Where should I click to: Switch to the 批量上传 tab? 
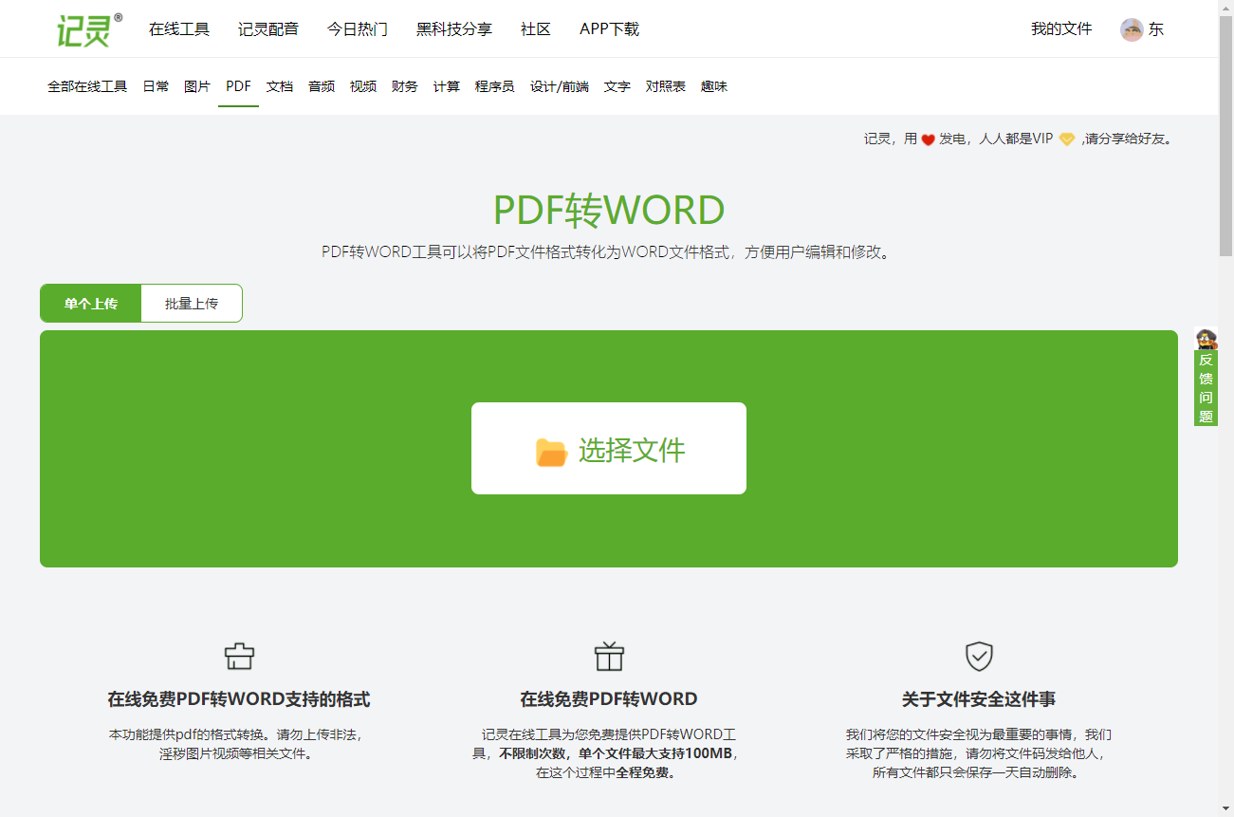click(x=192, y=303)
